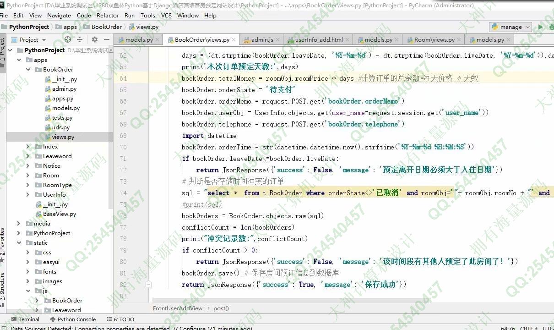Select BaseView.py in project tree
Viewport: 554px width, 330px height.
click(60, 214)
